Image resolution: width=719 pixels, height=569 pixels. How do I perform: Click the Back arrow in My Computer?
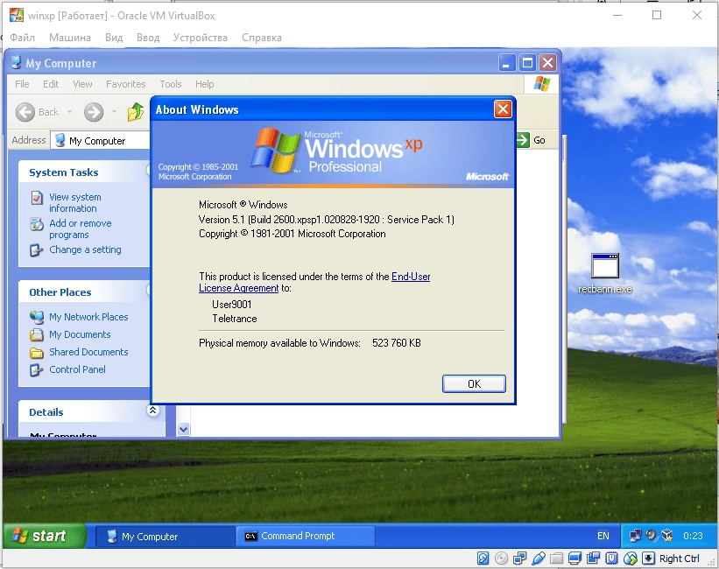tap(25, 112)
